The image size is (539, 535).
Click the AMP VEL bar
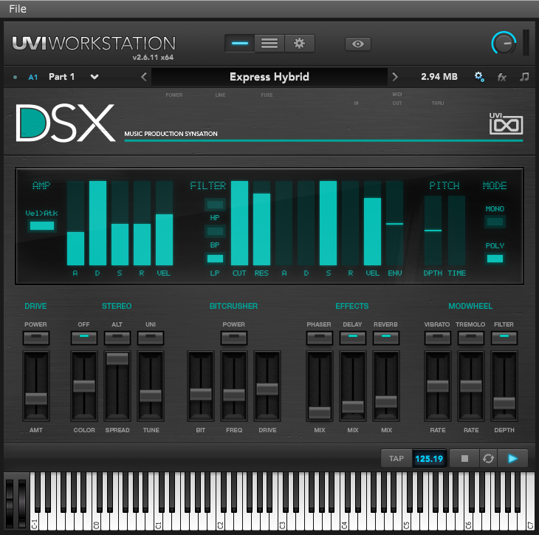pos(164,223)
